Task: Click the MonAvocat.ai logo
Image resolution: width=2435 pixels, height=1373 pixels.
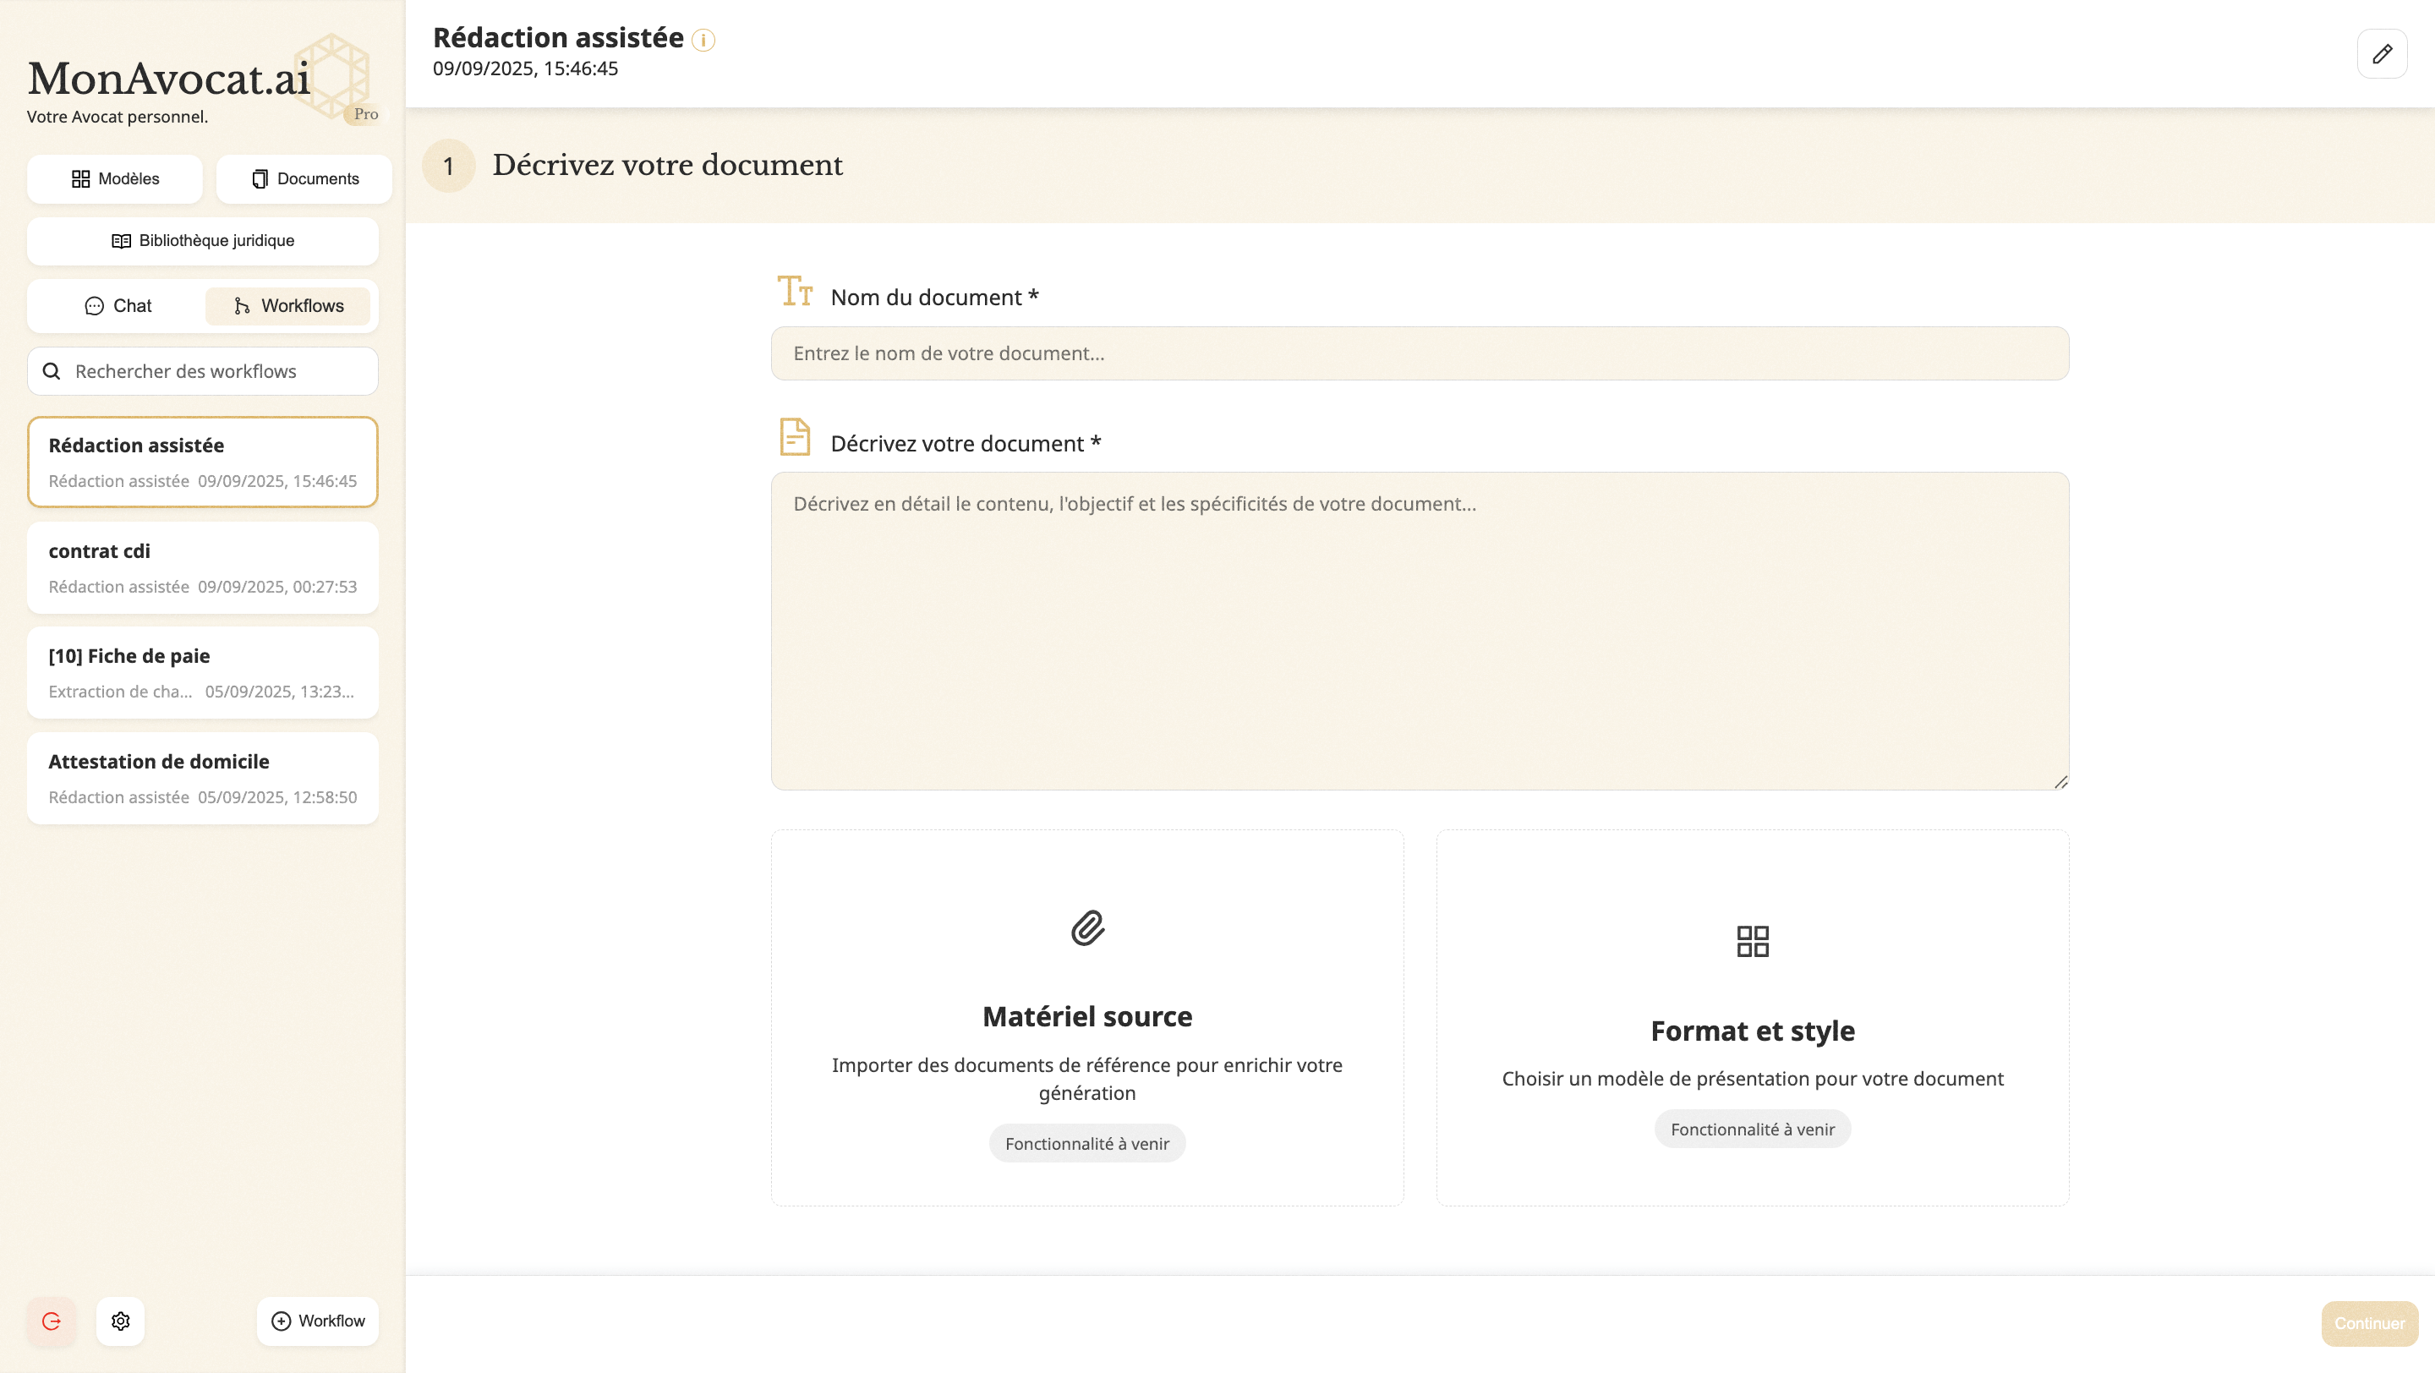Action: tap(170, 79)
